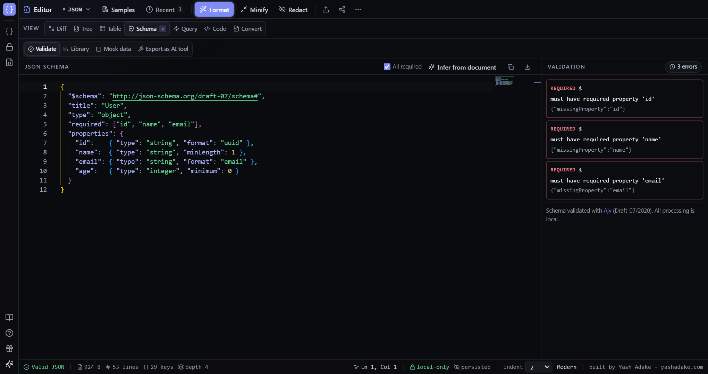
Task: Click the Modern theme label
Action: (566, 367)
